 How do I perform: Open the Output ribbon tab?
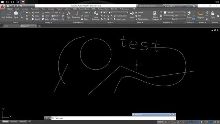pyautogui.click(x=59, y=9)
